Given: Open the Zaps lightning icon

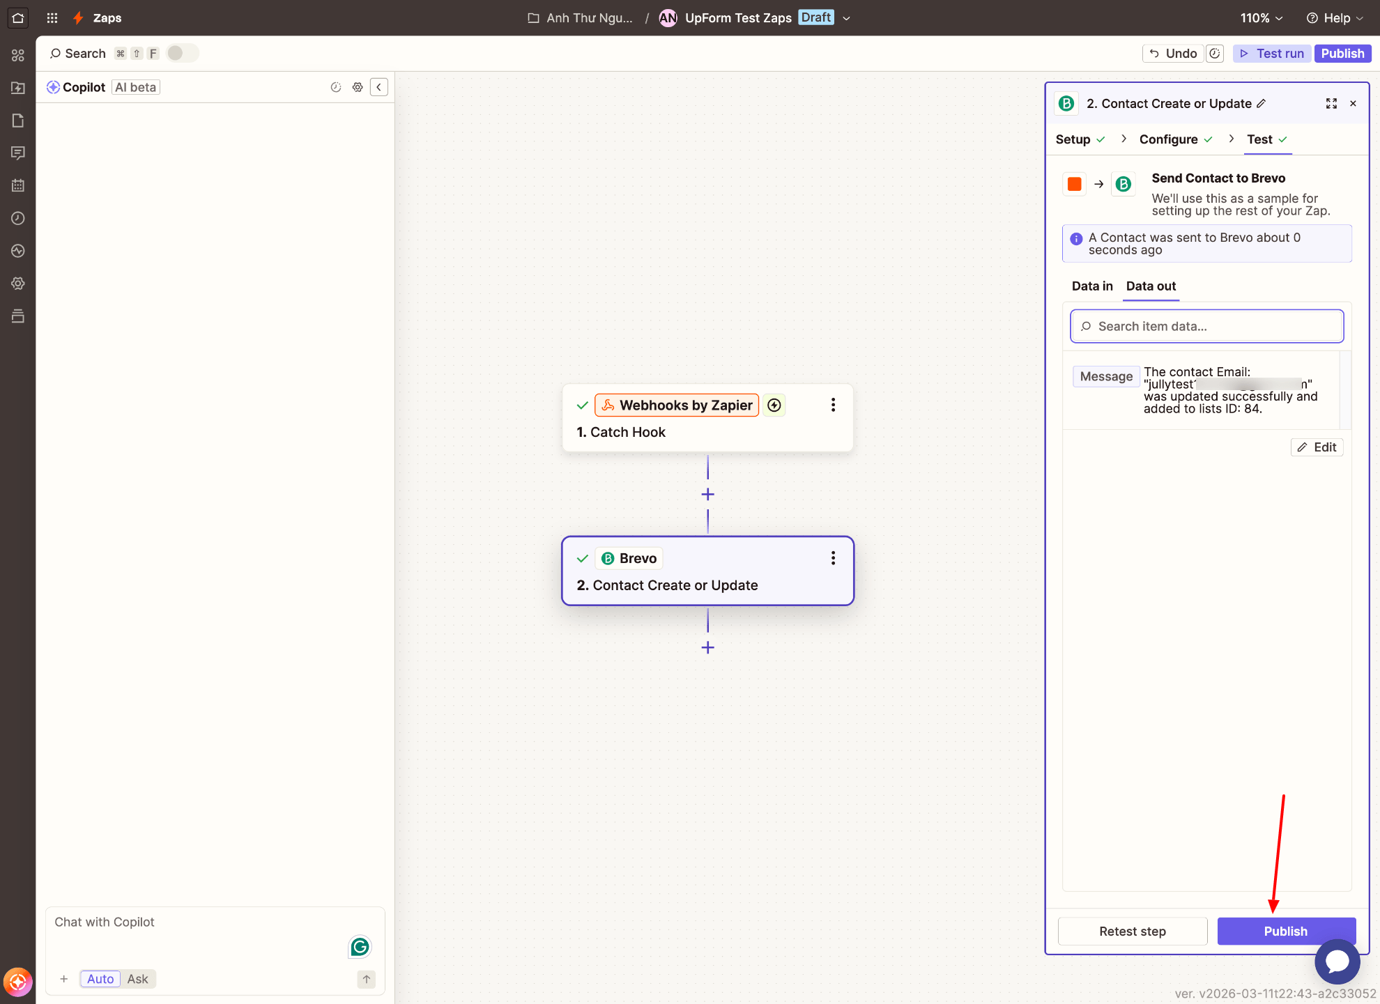Looking at the screenshot, I should pos(78,18).
